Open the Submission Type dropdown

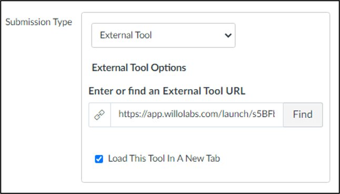coord(163,35)
